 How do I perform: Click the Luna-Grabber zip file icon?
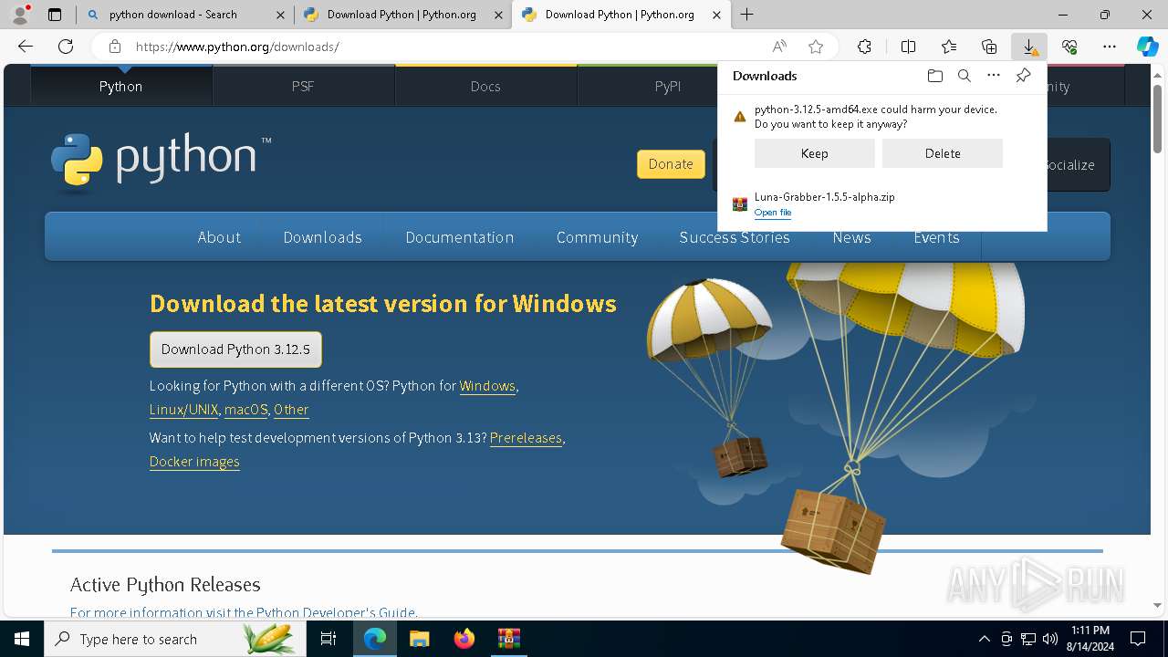click(740, 203)
